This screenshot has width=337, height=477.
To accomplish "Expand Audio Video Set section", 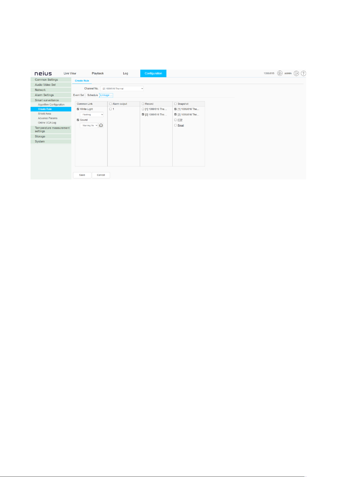I will pos(51,85).
